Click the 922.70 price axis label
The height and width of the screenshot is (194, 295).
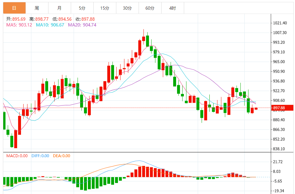(279, 91)
